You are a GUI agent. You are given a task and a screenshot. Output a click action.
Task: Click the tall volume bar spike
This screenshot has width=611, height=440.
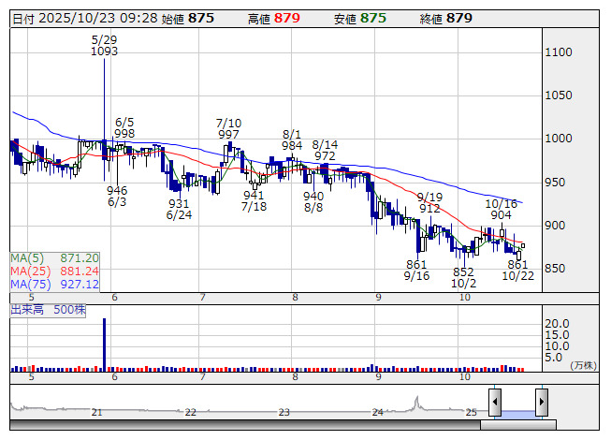pos(104,344)
